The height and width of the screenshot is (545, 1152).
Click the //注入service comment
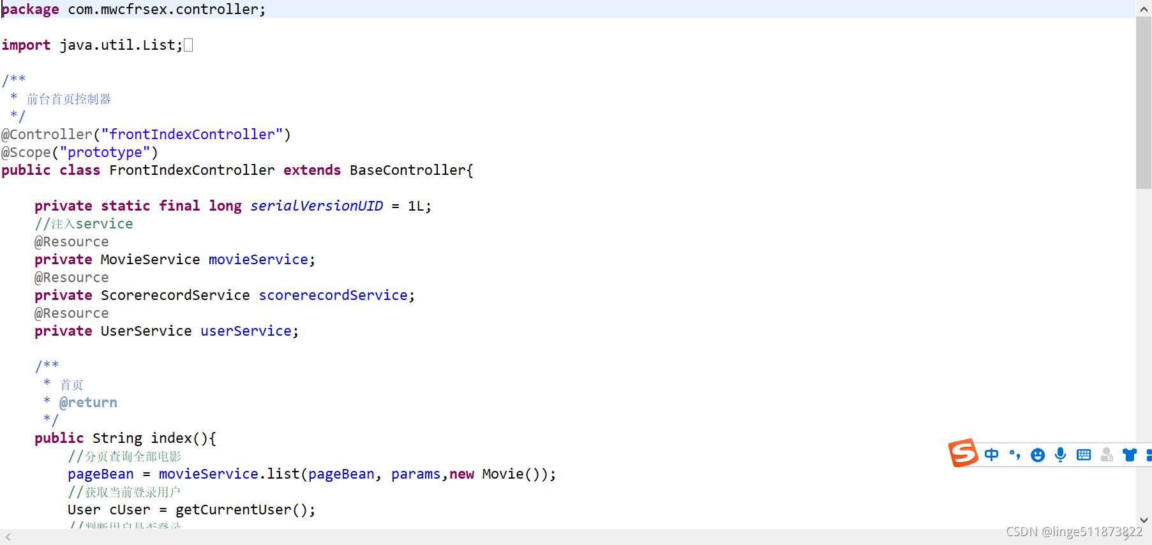point(84,224)
